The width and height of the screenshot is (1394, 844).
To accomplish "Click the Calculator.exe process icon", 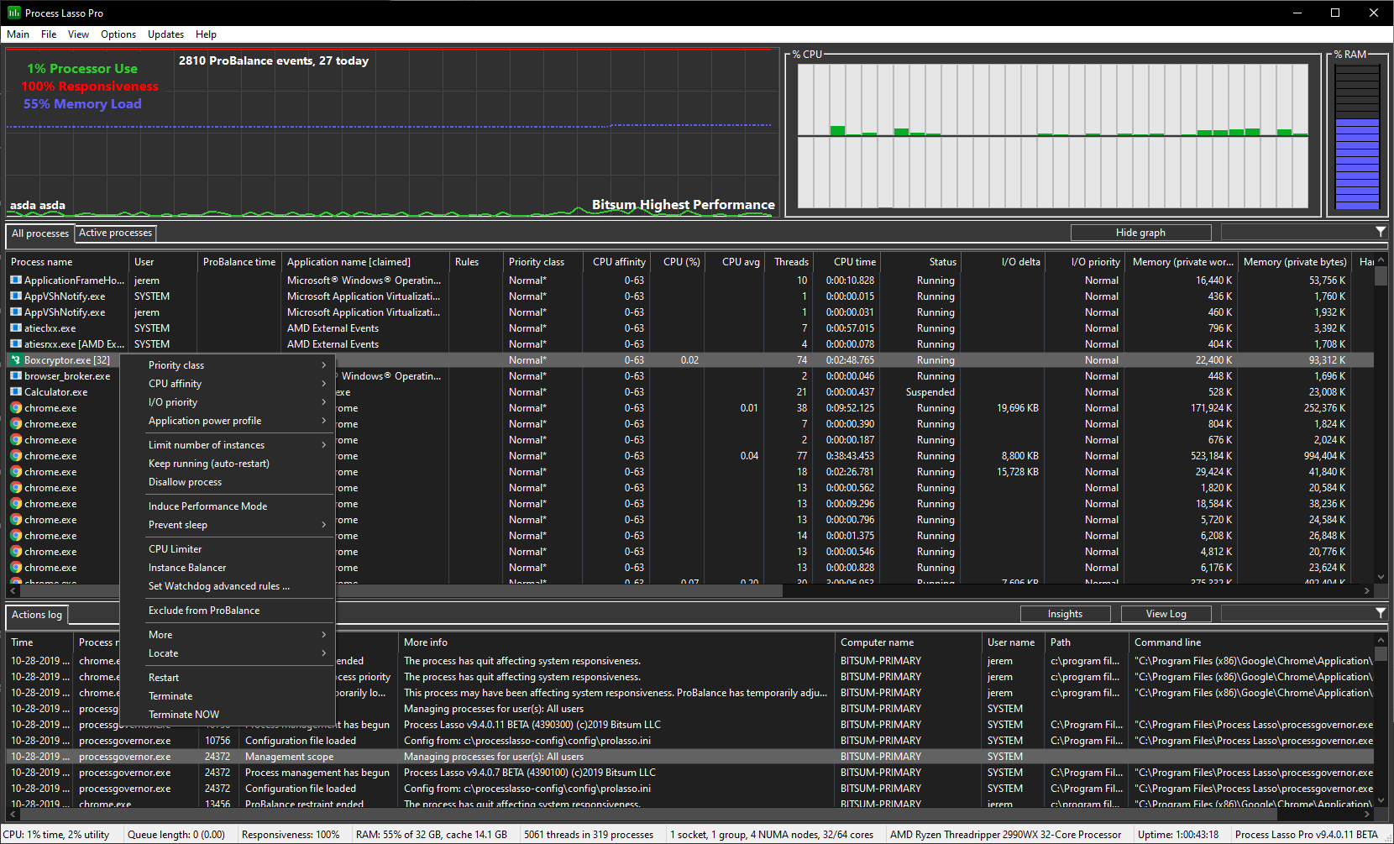I will pos(16,392).
